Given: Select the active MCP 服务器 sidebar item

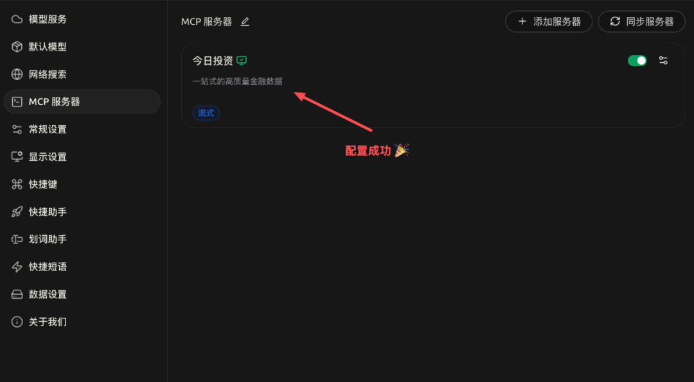Looking at the screenshot, I should click(82, 101).
